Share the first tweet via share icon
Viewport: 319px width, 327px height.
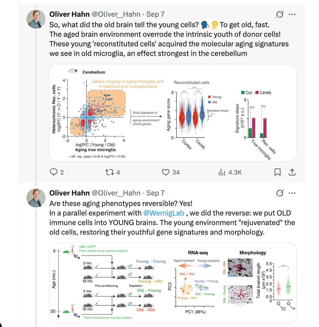click(292, 172)
